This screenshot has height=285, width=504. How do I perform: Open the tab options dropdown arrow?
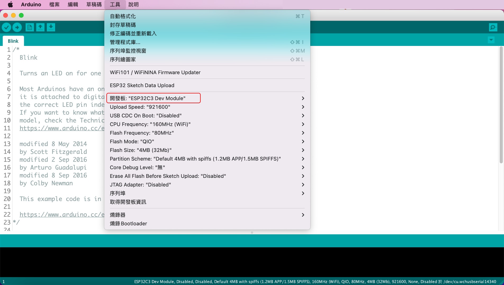(491, 40)
